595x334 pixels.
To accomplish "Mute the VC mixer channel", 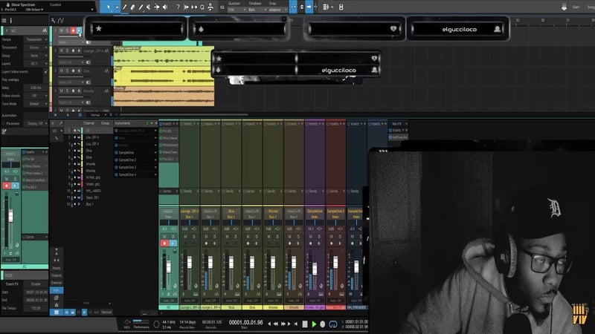I will (x=164, y=236).
